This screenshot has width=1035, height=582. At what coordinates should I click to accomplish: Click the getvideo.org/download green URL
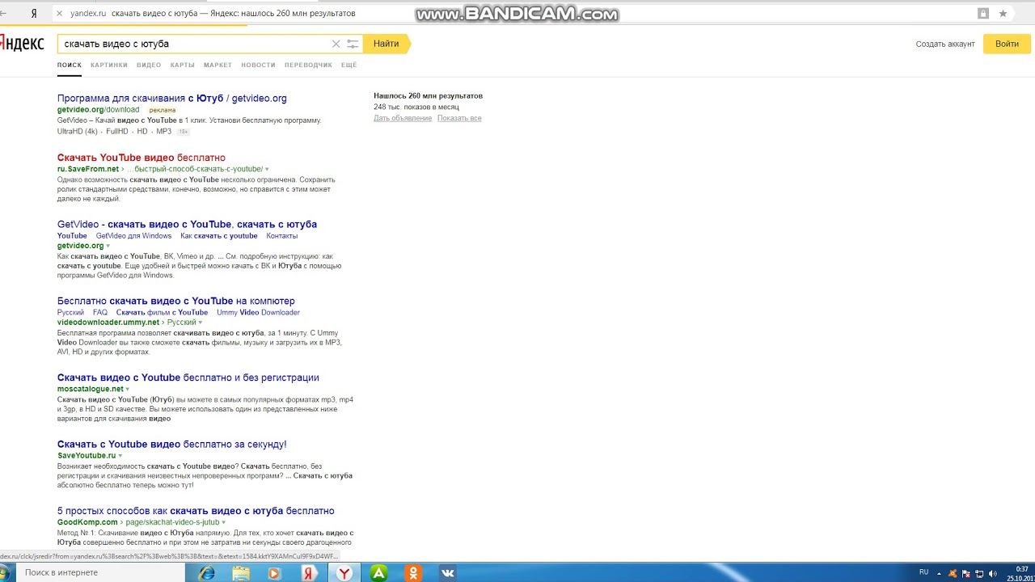(x=98, y=110)
